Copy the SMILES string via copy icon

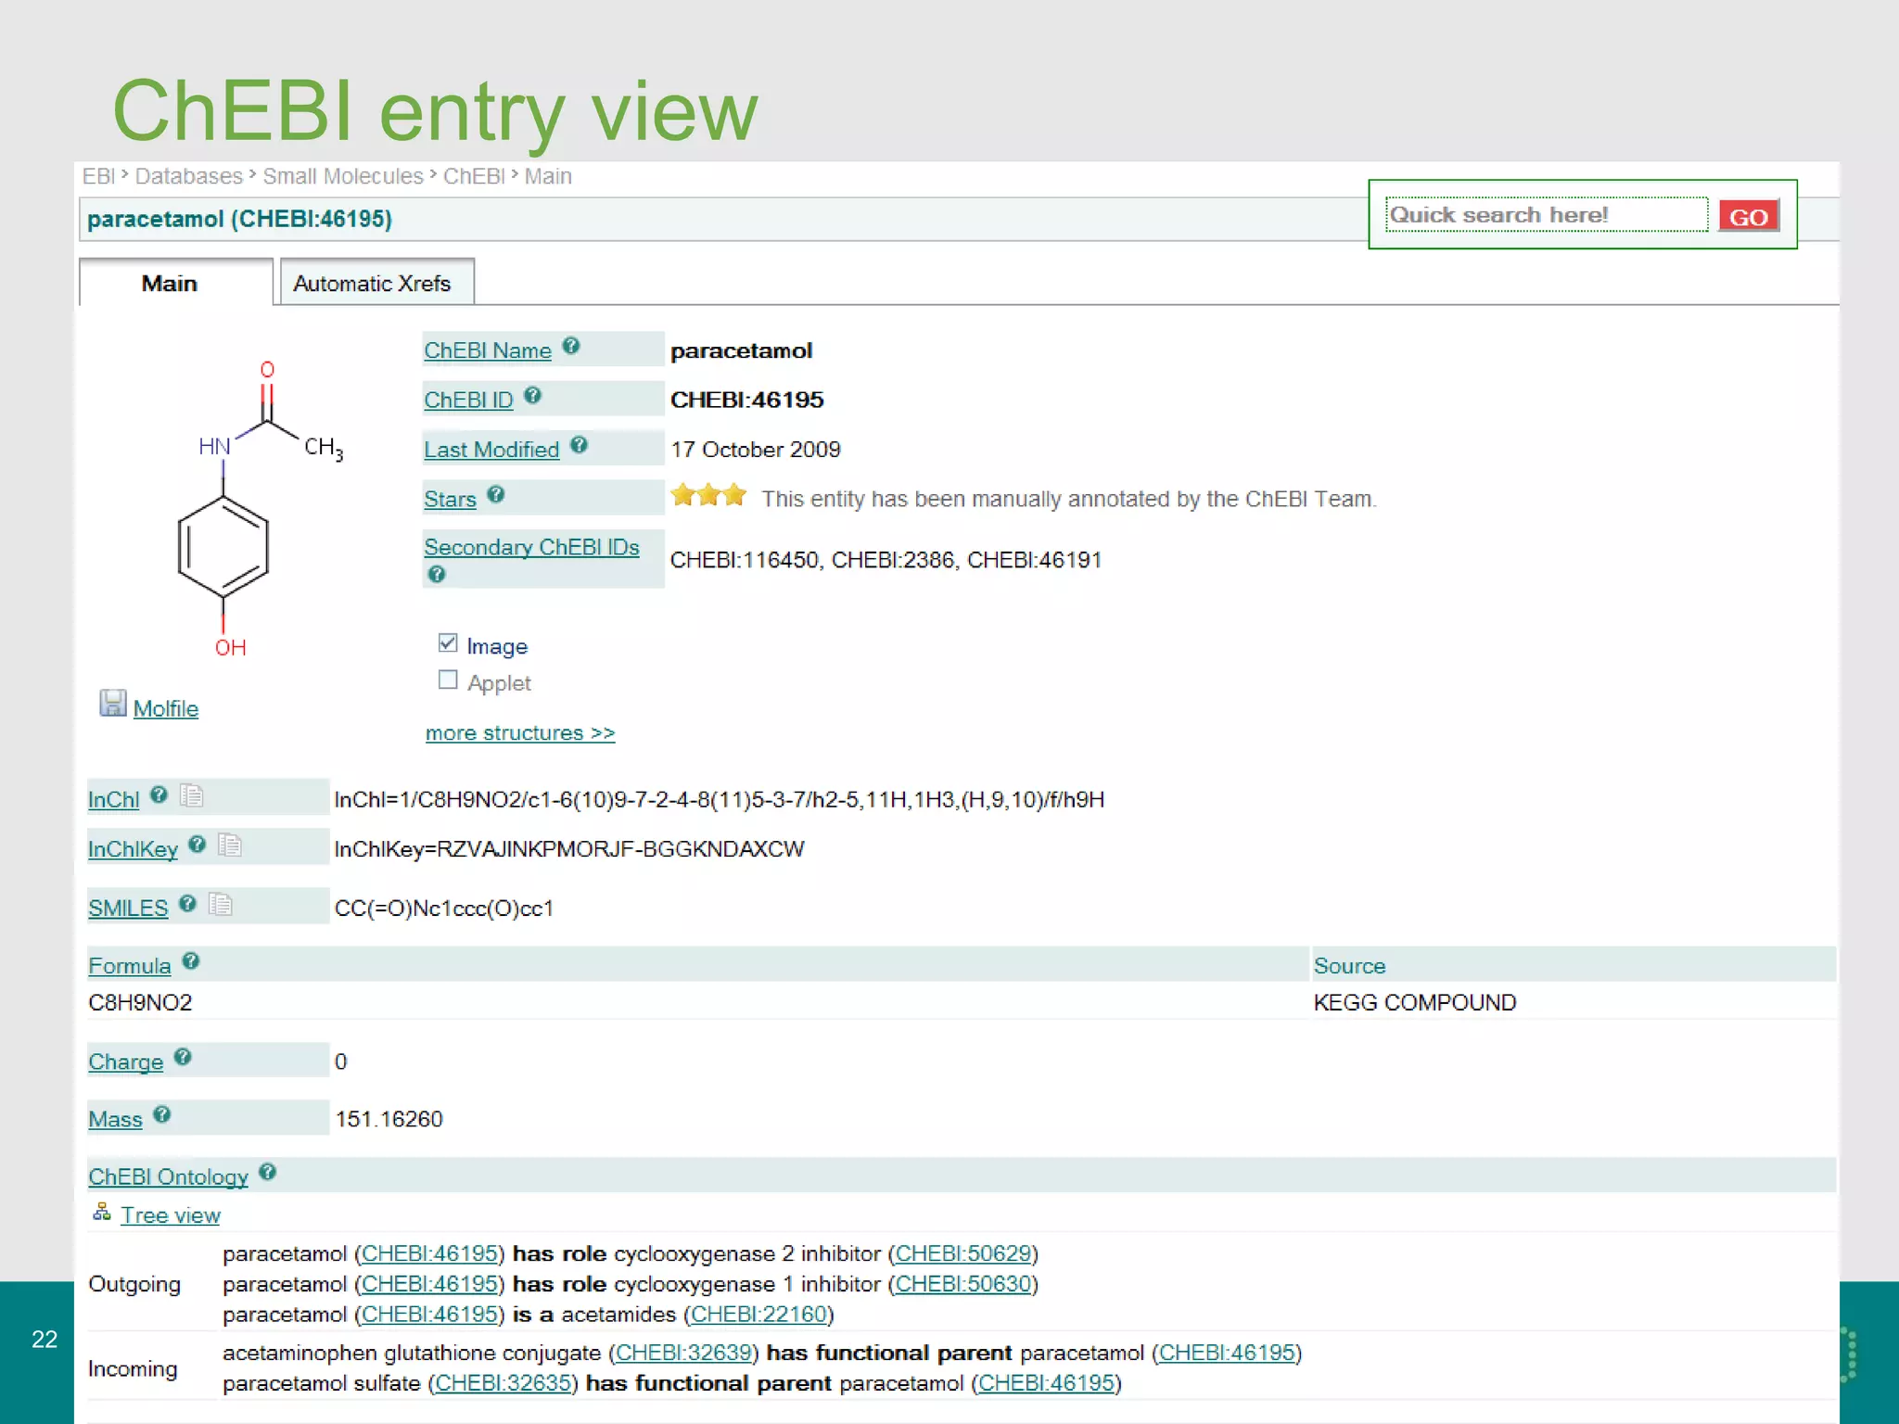[221, 904]
